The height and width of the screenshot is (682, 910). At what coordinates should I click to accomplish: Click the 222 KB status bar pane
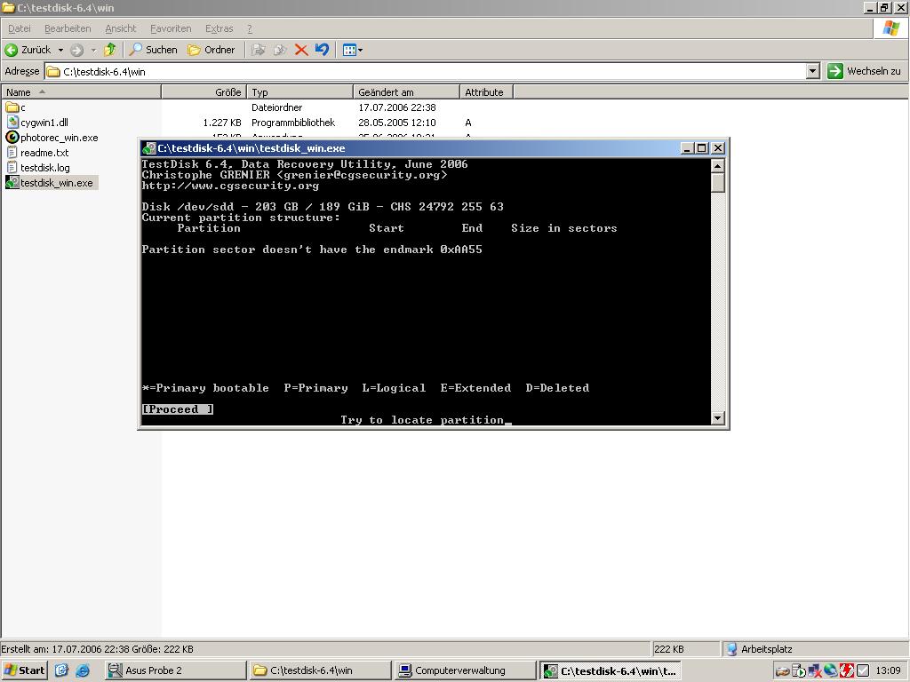coord(685,649)
